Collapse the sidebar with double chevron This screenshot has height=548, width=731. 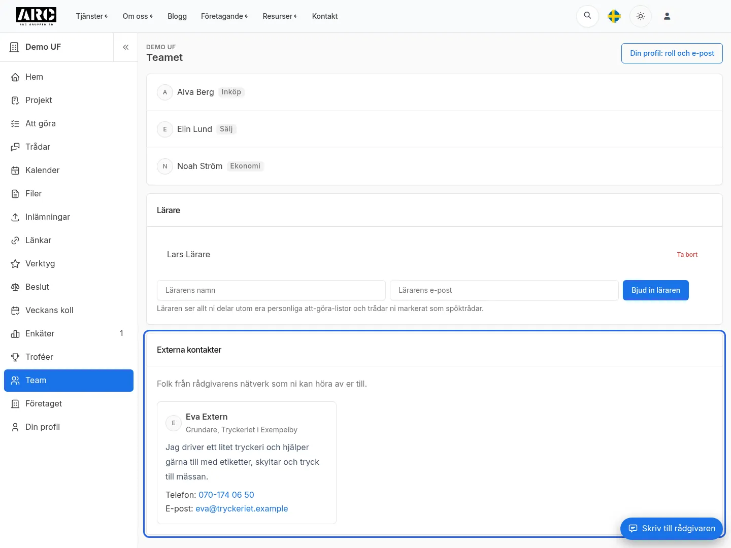125,47
